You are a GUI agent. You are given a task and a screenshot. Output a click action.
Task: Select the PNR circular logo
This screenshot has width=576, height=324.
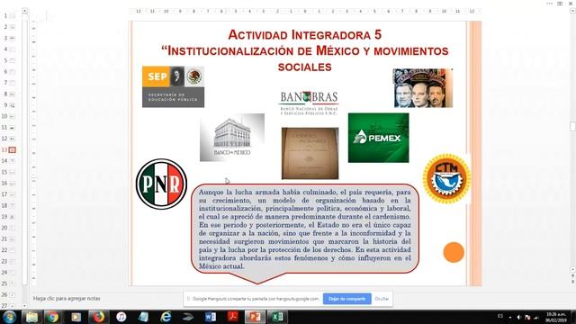(x=161, y=184)
